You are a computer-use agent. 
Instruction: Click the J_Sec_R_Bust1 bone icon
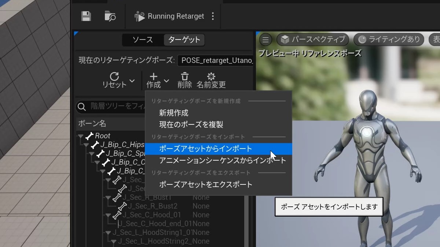tap(117, 197)
